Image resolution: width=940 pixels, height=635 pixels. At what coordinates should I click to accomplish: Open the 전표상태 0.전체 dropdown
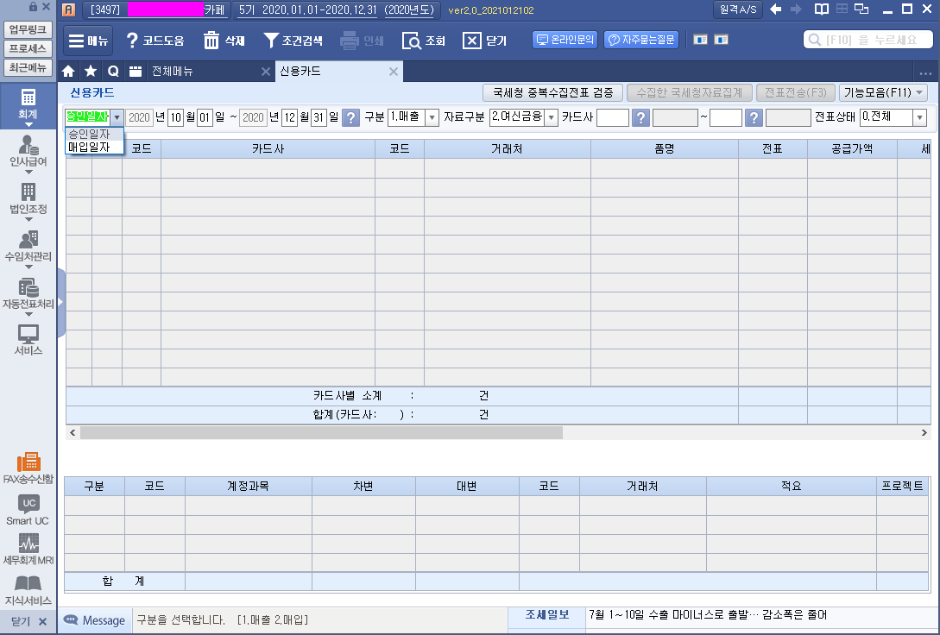point(919,117)
